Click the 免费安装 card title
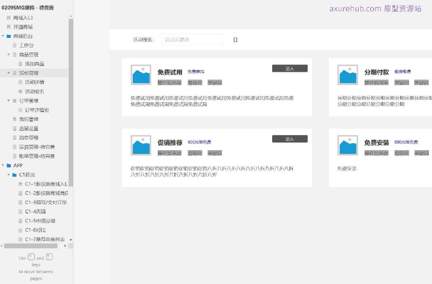 (376, 143)
